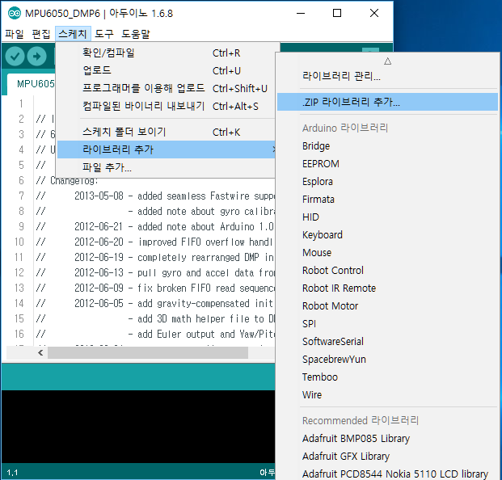The image size is (502, 480).
Task: Select 스케치 폴더 보이기
Action: pos(166,132)
